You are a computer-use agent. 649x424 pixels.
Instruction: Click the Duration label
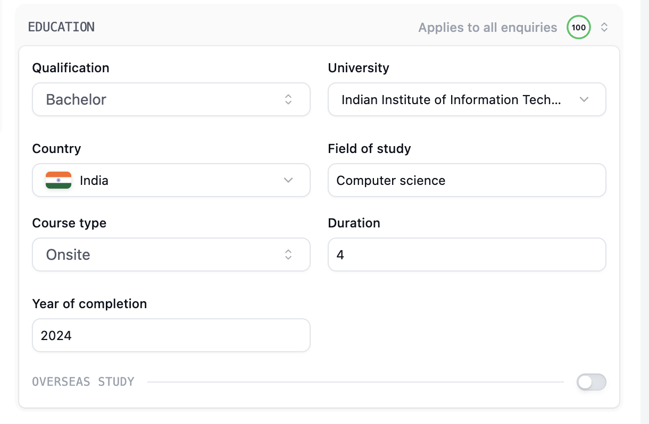354,223
